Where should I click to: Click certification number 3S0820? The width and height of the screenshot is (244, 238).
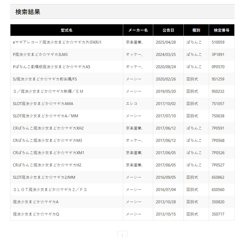tap(218, 202)
